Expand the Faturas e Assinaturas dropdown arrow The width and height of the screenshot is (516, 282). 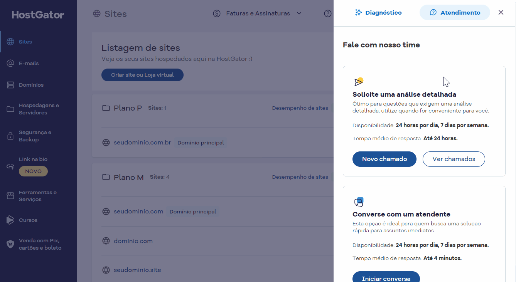pos(299,13)
